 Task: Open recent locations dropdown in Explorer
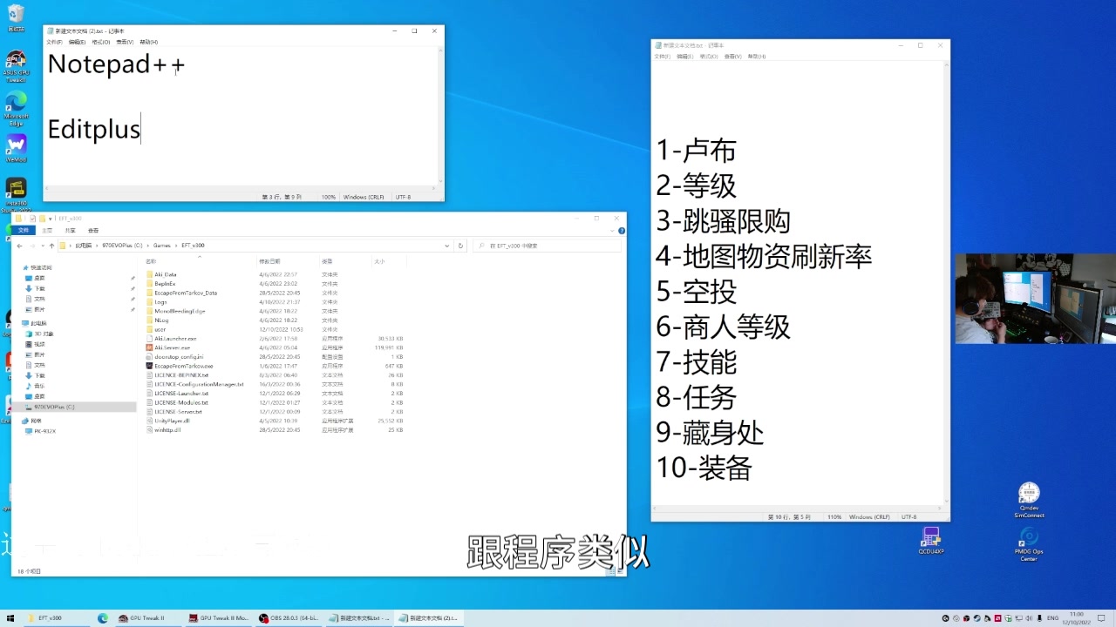pos(41,246)
